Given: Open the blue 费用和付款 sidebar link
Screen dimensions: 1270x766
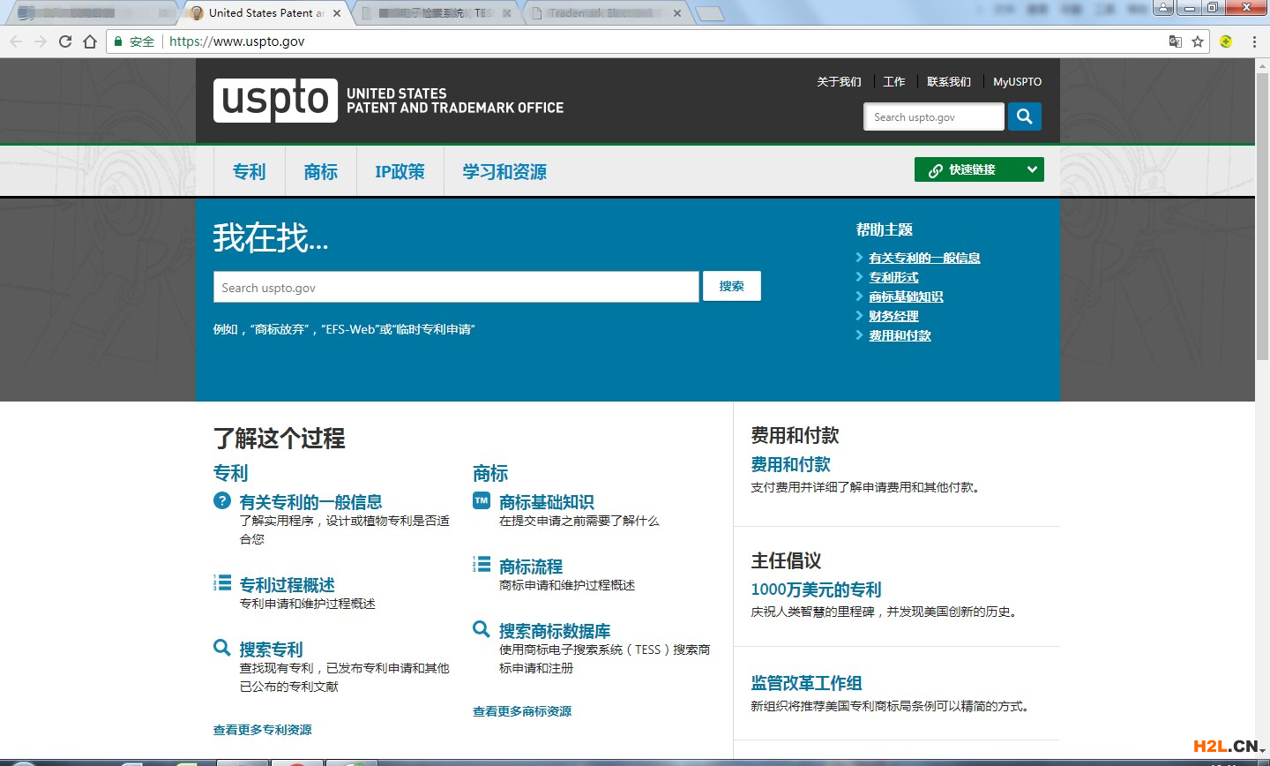Looking at the screenshot, I should [x=790, y=464].
